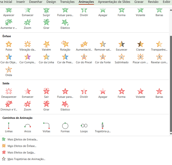Pick the Remover sat... emphasis effect
The image size is (172, 165).
coord(103,46)
